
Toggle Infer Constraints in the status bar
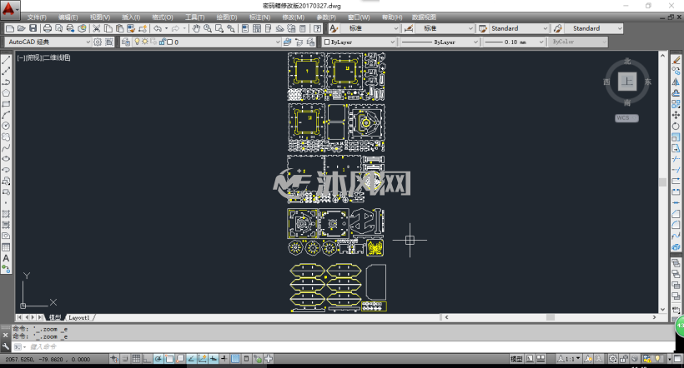tap(114, 359)
